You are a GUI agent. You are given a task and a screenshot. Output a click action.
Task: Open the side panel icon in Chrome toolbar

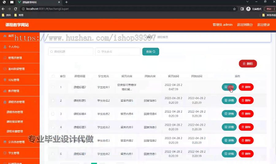(242, 9)
